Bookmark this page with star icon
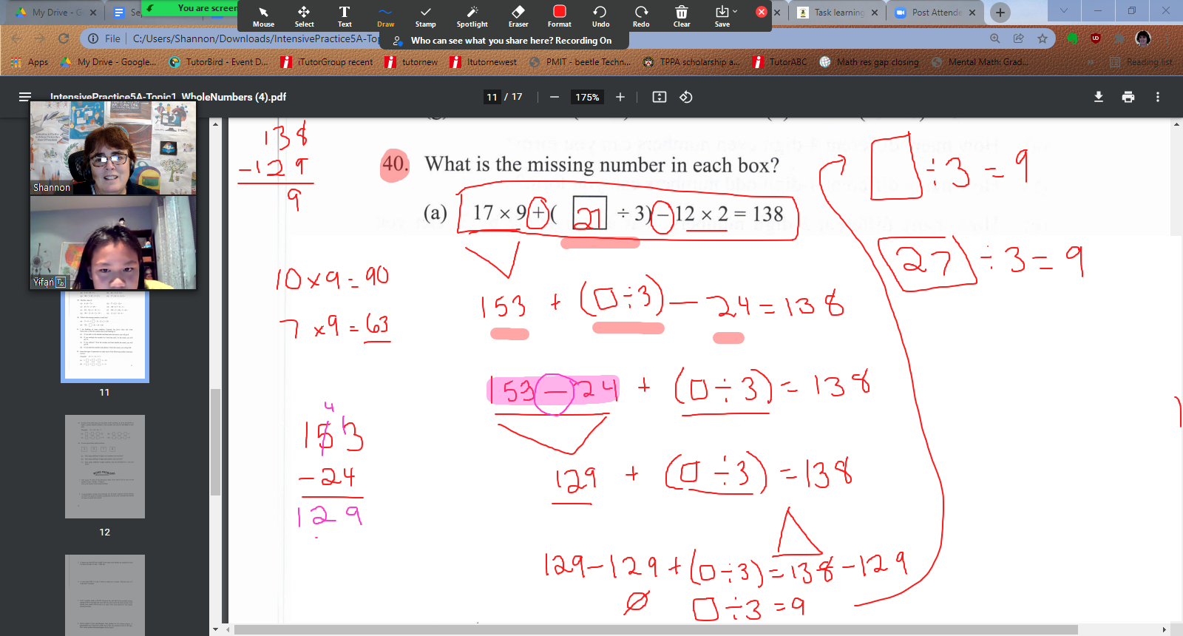 point(1043,38)
